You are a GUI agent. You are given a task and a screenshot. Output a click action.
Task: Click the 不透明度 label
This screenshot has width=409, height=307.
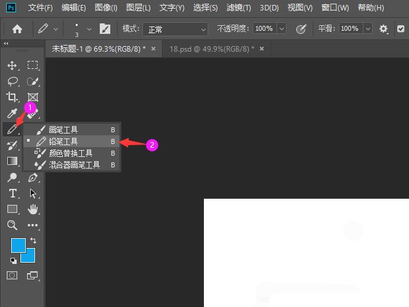click(x=233, y=29)
